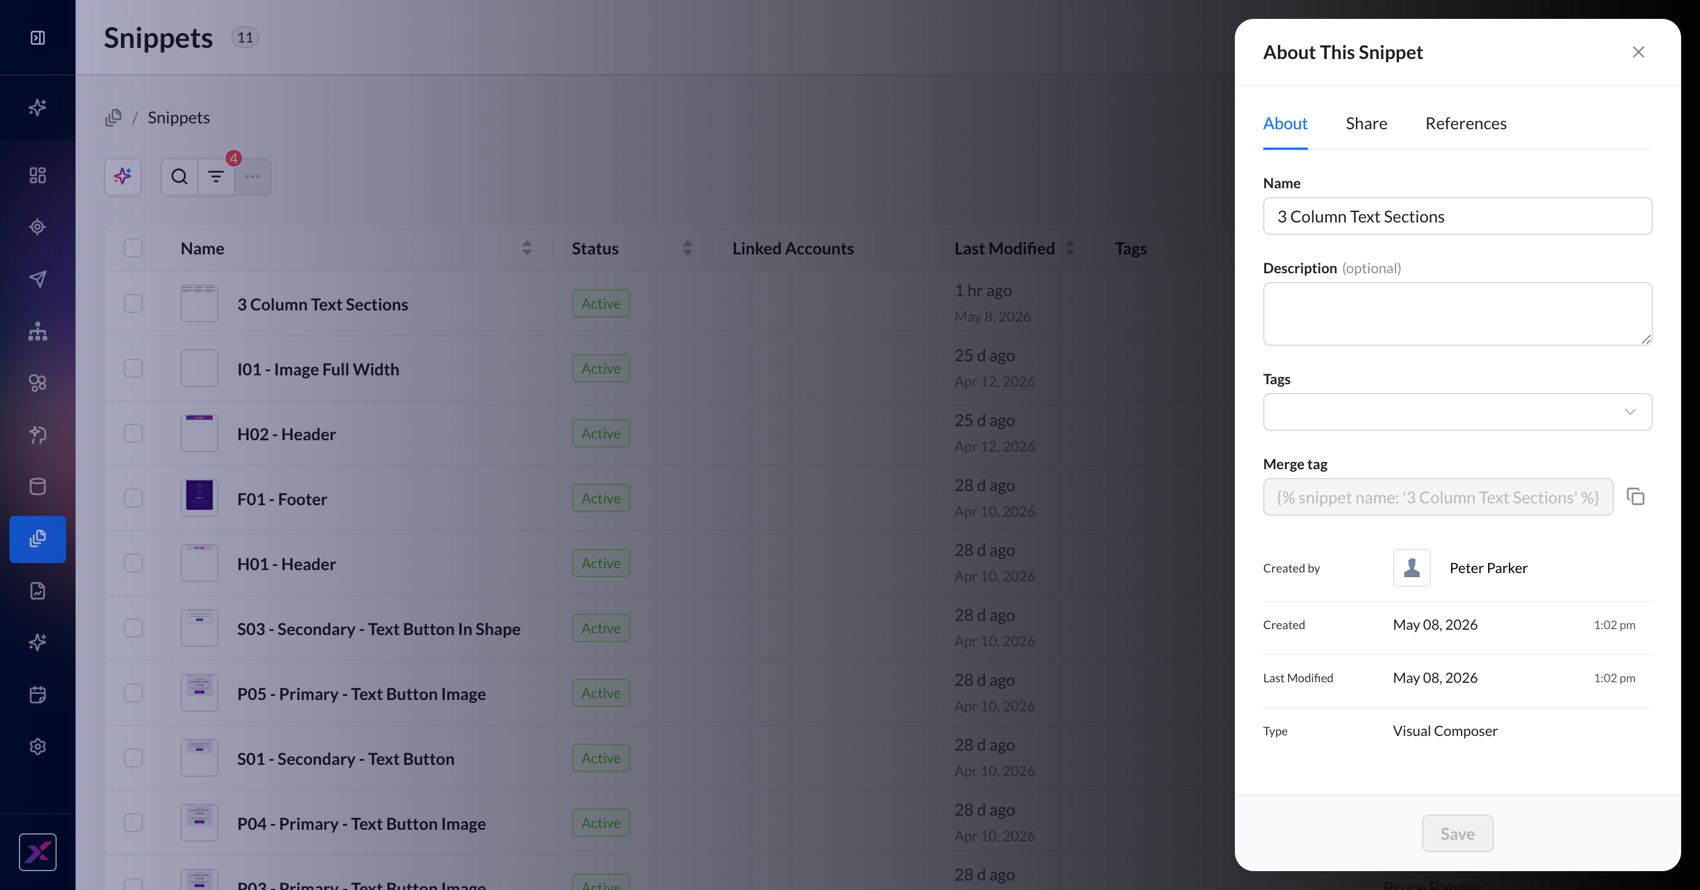Viewport: 1700px width, 890px height.
Task: Toggle the sidebar collapse icon
Action: pos(38,38)
